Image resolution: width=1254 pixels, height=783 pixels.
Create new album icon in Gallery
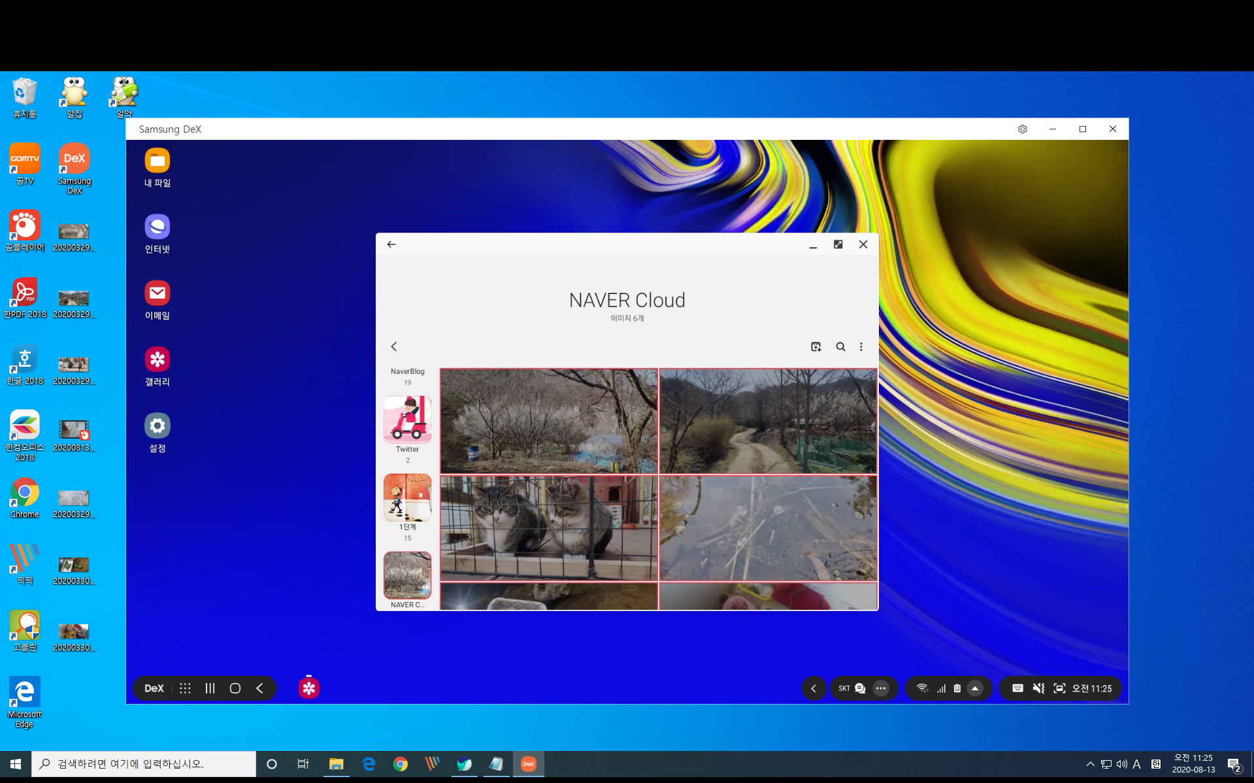pos(816,346)
